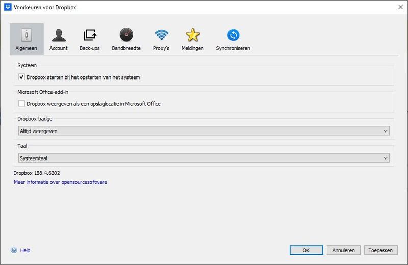Screen dimensions: 408x265
Task: Click the Dropbox-badge group label
Action: click(x=35, y=119)
